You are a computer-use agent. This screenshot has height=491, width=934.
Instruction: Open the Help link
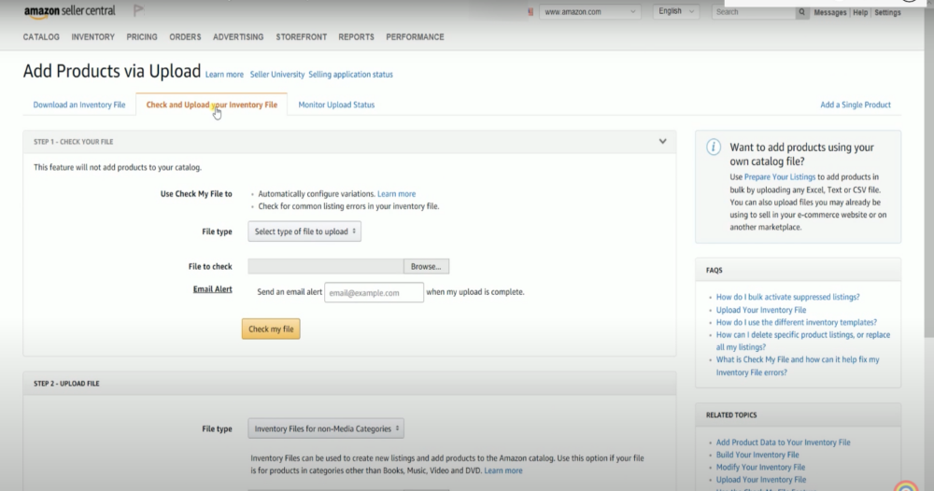click(860, 12)
